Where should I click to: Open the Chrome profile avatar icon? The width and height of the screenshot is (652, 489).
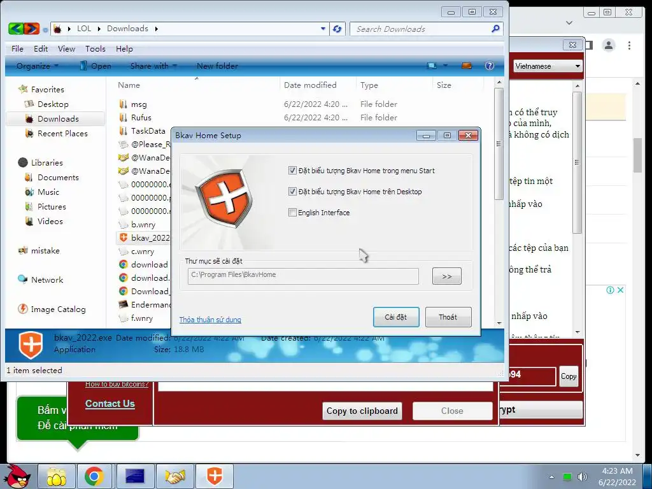[x=608, y=45]
